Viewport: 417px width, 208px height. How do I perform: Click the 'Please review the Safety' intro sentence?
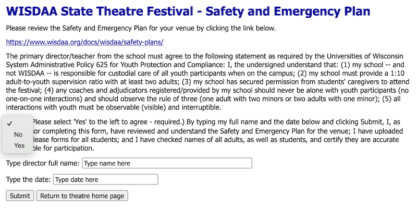141,28
